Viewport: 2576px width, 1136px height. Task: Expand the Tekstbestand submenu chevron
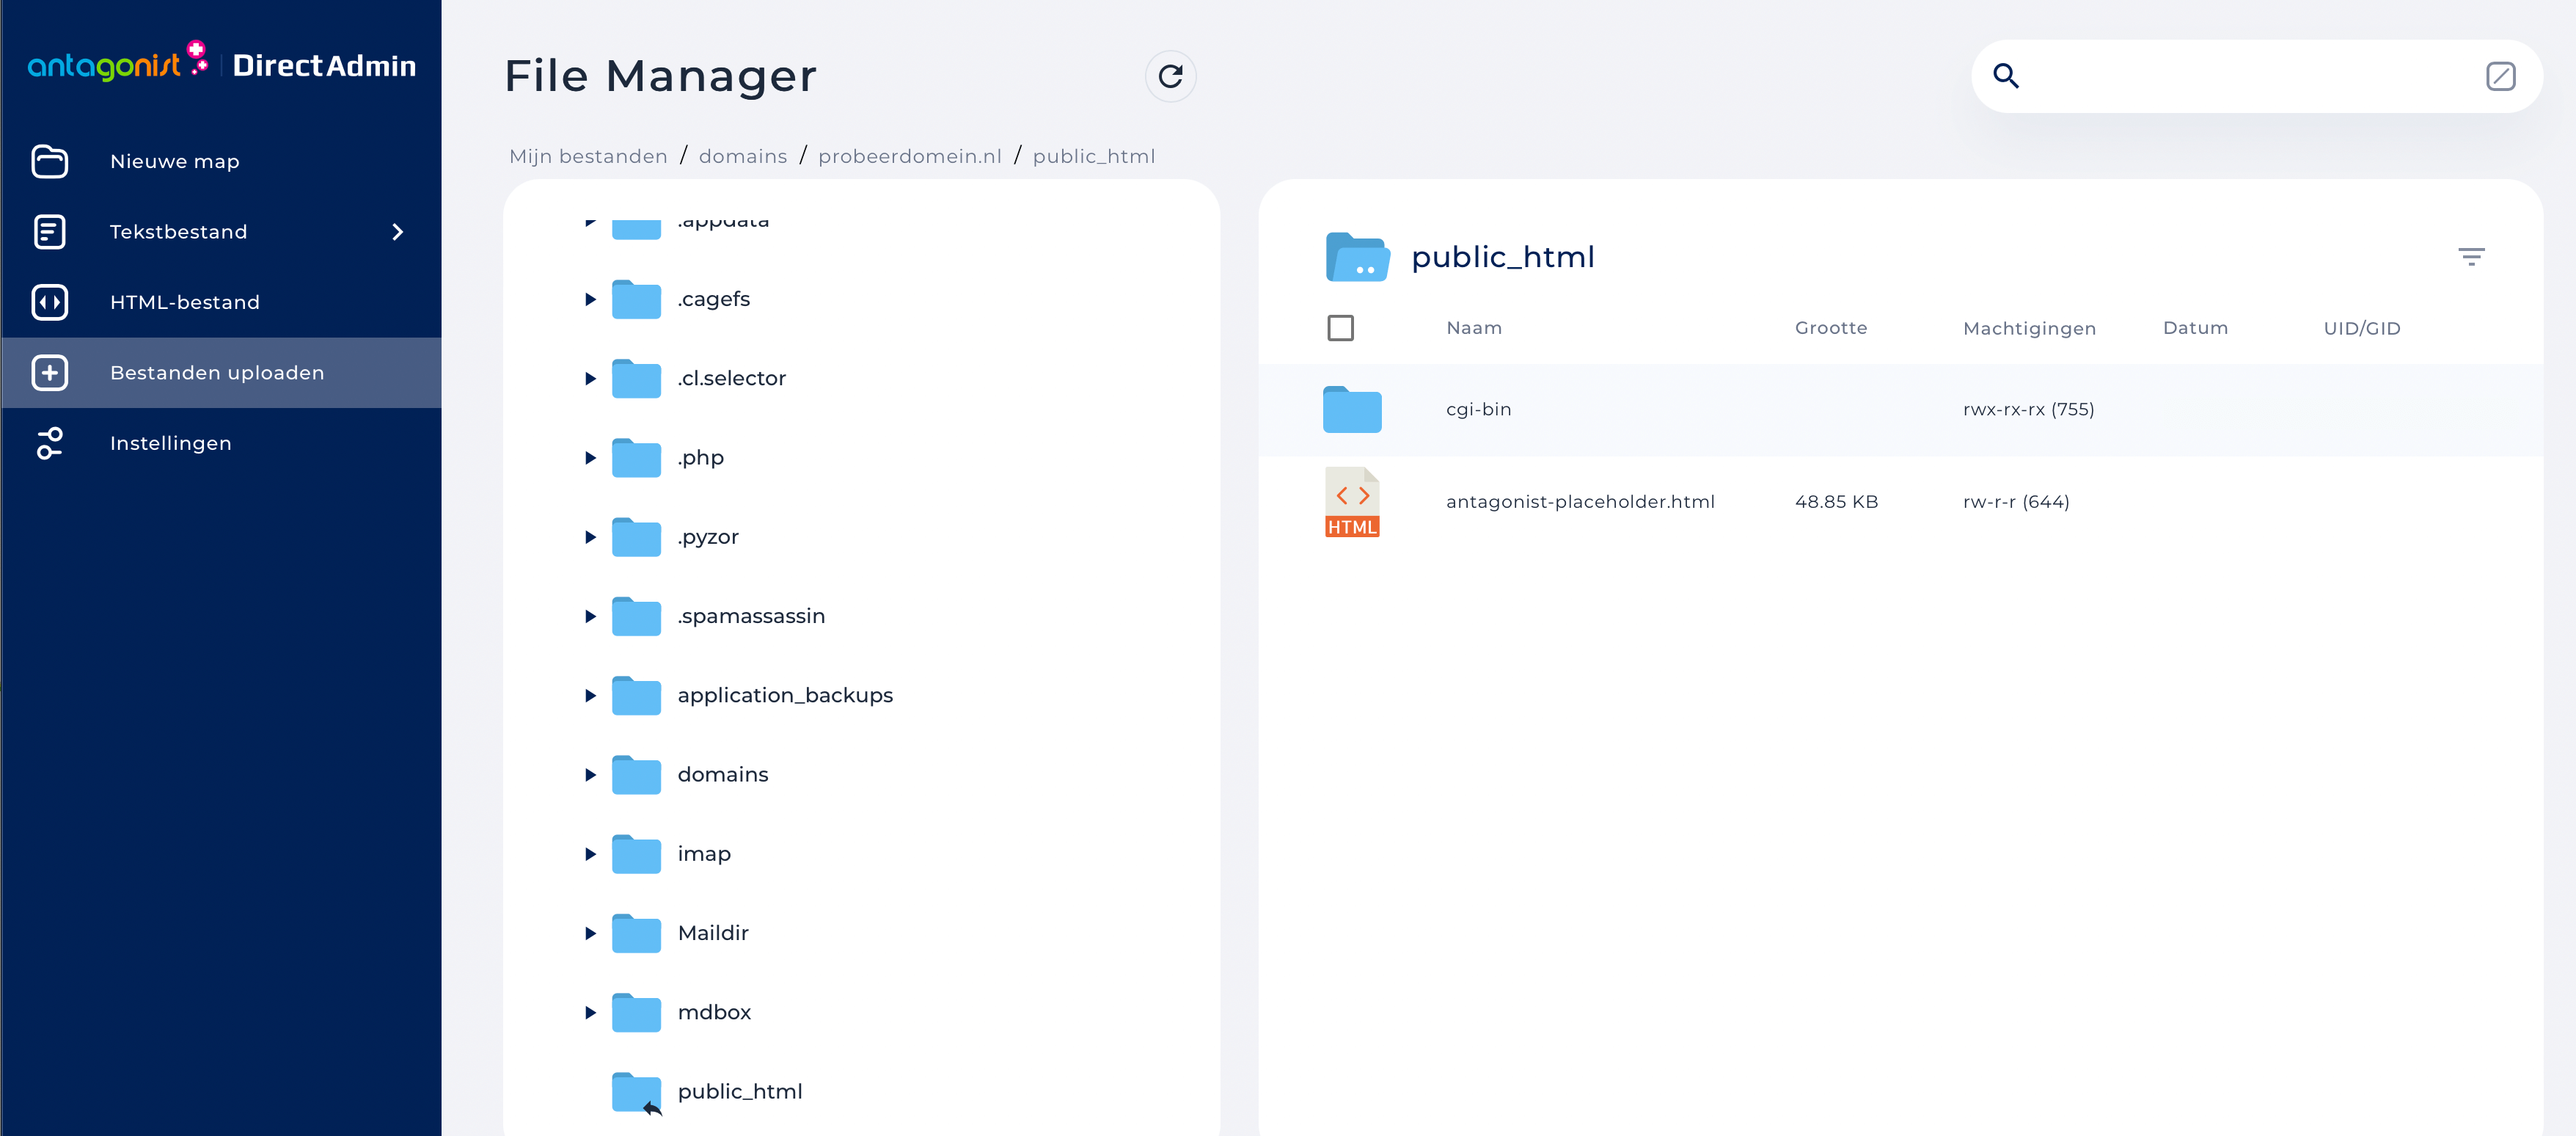tap(398, 232)
